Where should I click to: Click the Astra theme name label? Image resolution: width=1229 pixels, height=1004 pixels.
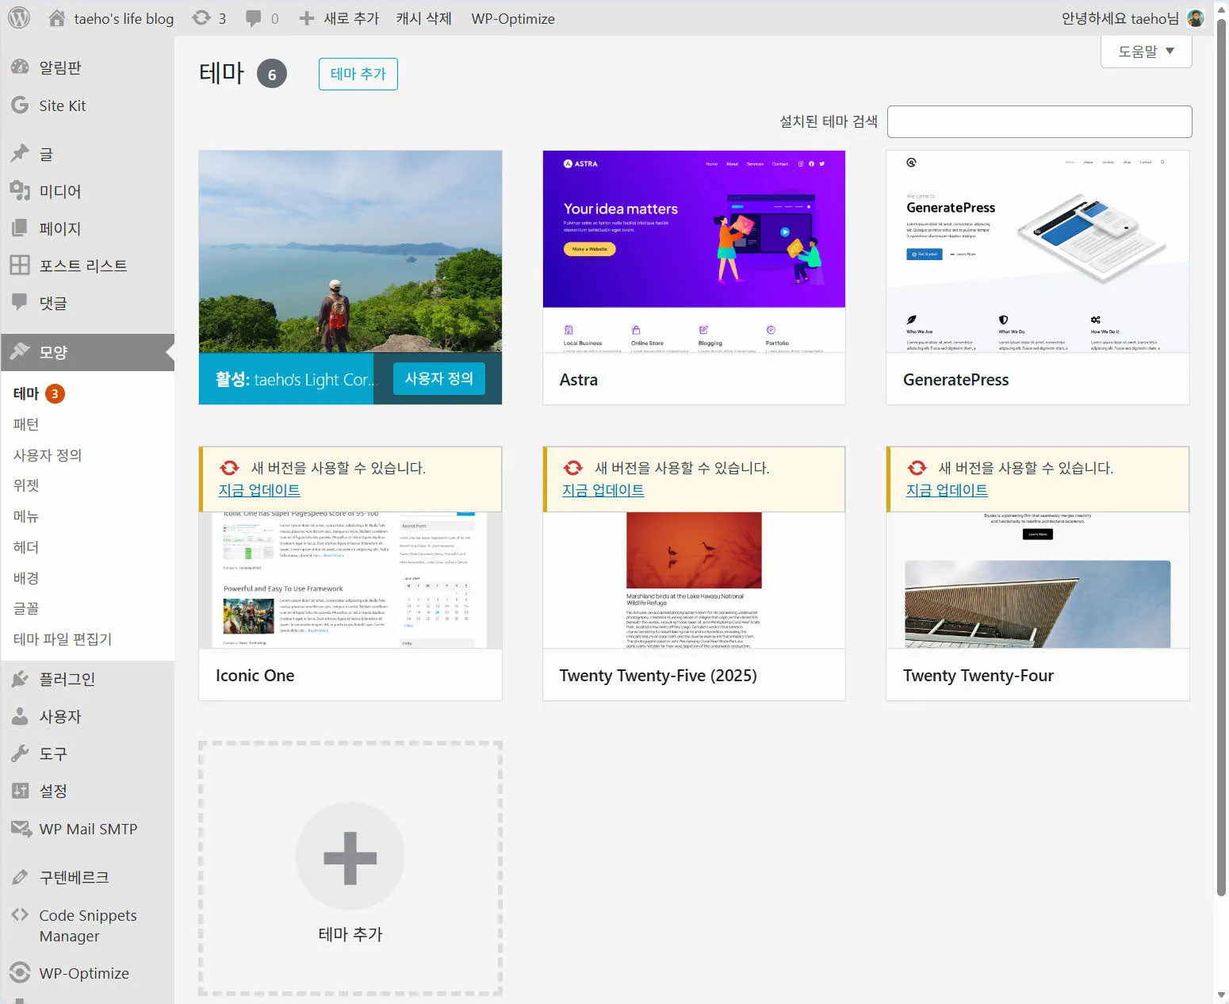click(579, 380)
